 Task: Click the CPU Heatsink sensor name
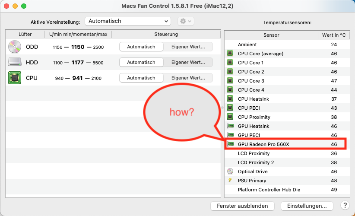click(x=254, y=99)
